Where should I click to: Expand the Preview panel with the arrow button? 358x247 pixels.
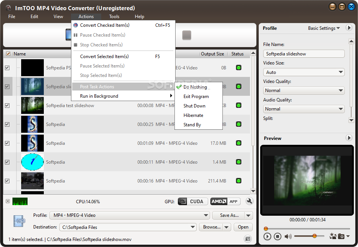coord(349,138)
